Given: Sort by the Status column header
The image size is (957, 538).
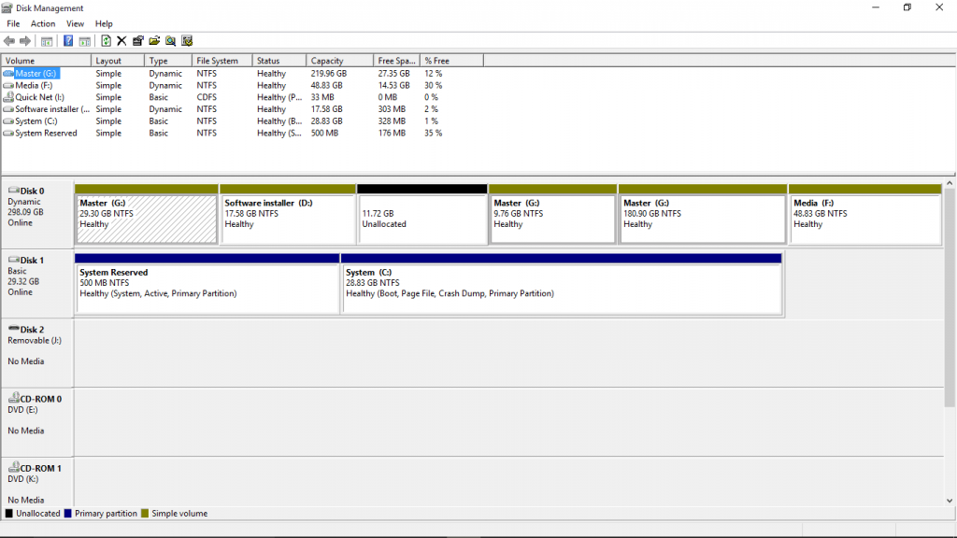Looking at the screenshot, I should coord(279,61).
